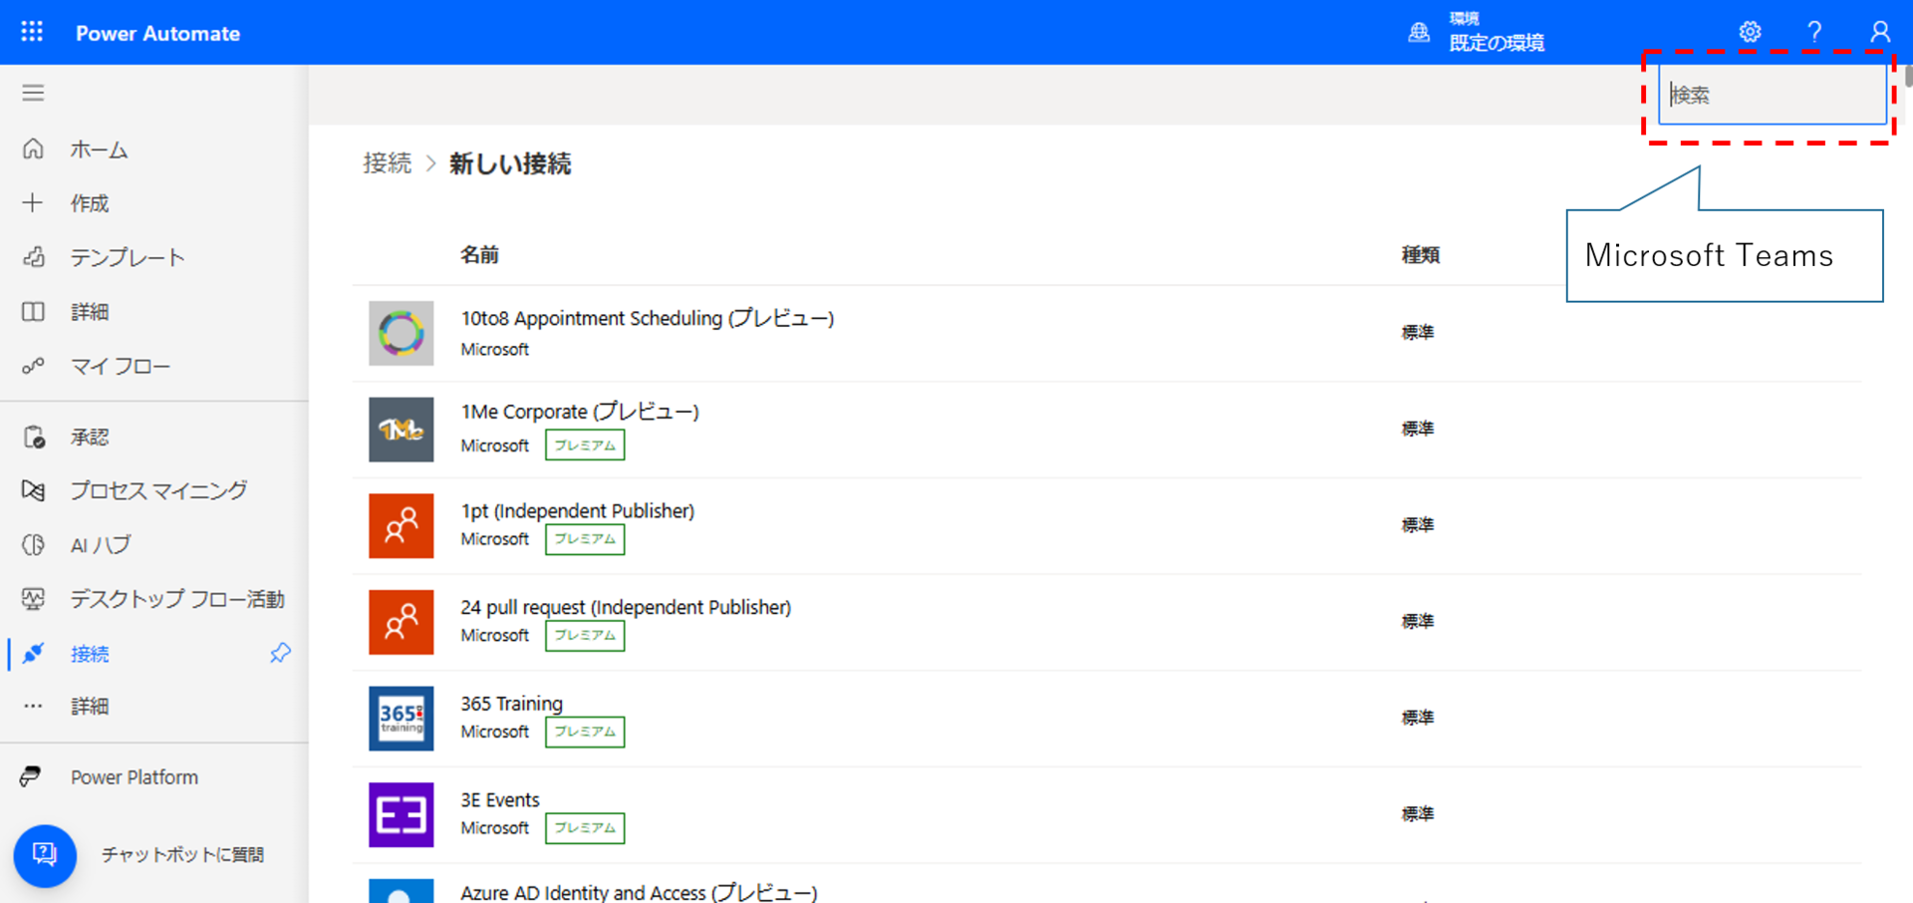This screenshot has width=1913, height=903.
Task: Click the 承認 approvals icon
Action: point(33,437)
